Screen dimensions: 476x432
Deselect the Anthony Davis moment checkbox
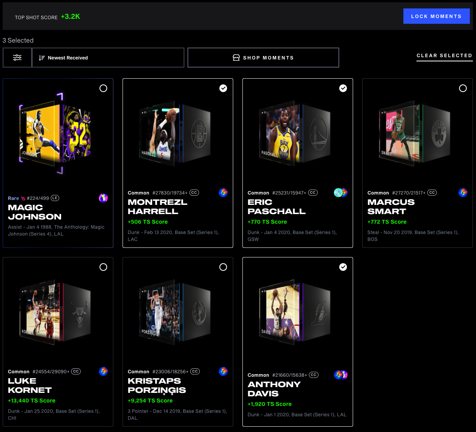point(343,267)
